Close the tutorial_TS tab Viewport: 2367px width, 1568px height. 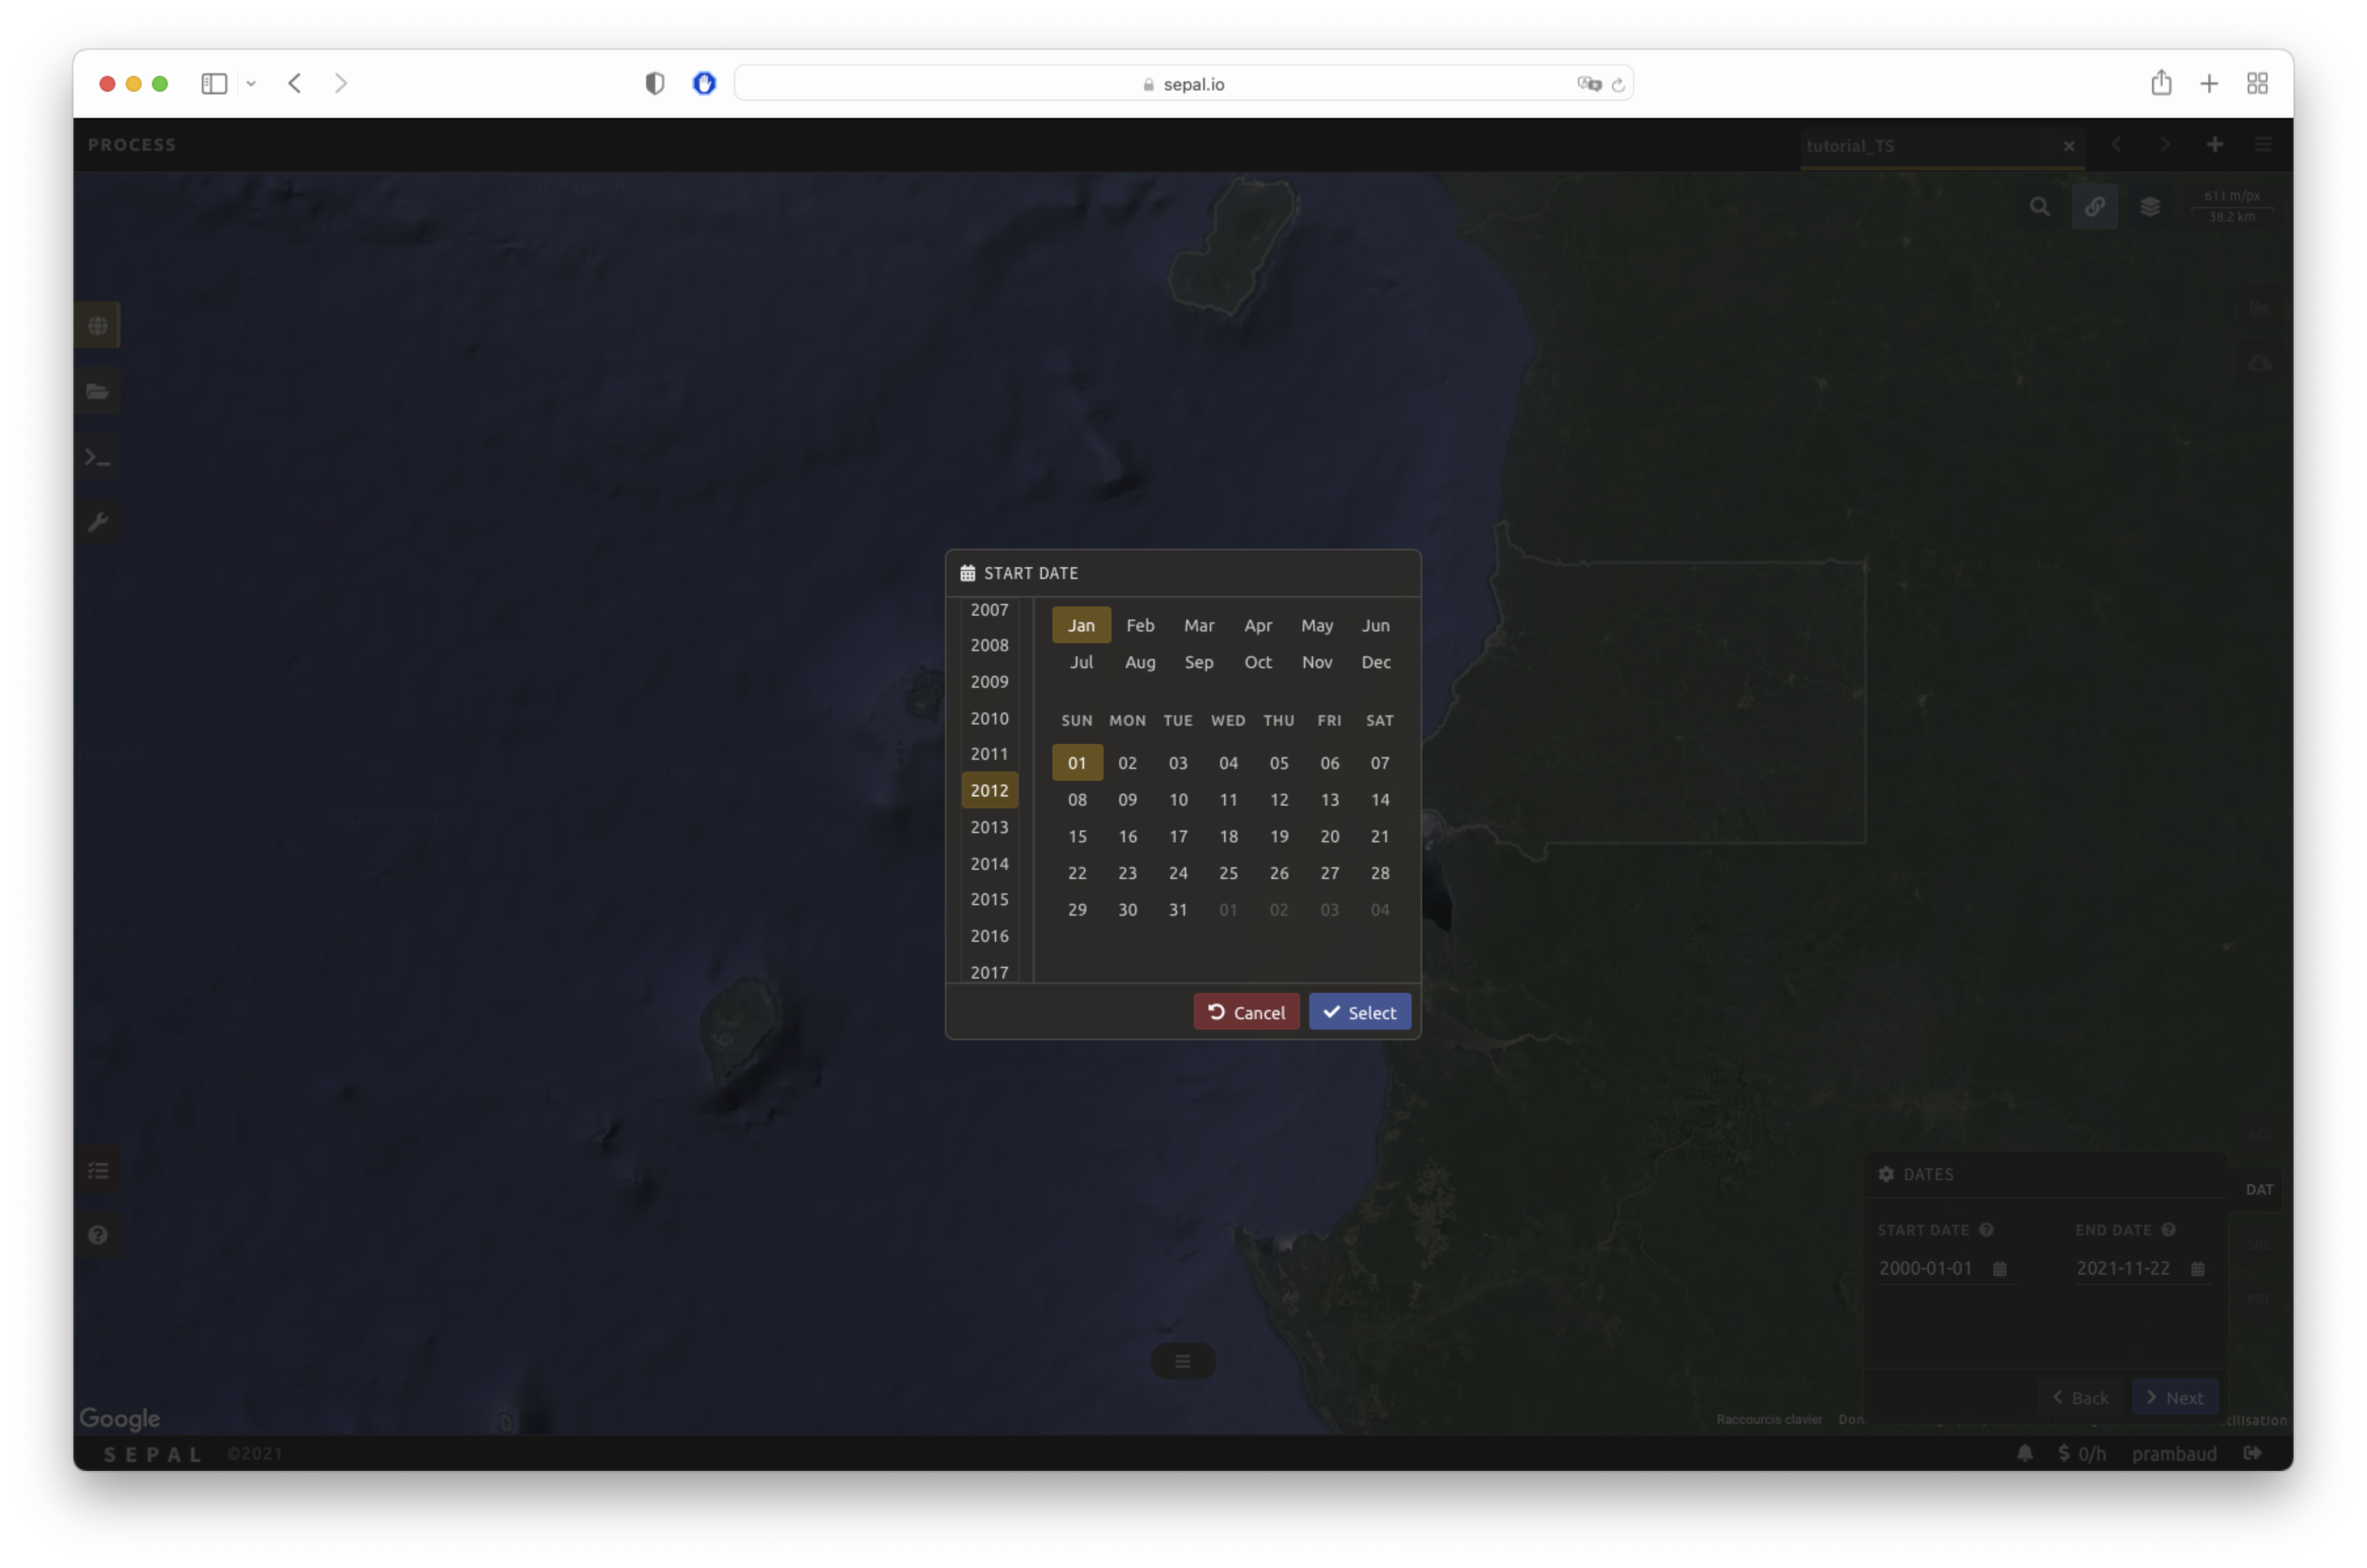click(x=2068, y=146)
